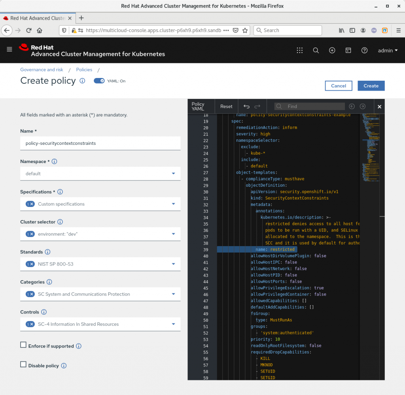
Task: Open the Firefox application menu
Action: (399, 30)
